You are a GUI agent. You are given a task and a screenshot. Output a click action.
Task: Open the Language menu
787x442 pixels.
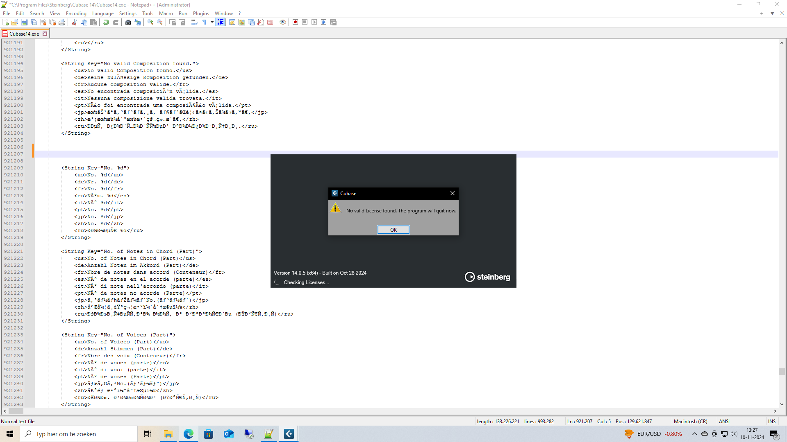(x=103, y=14)
